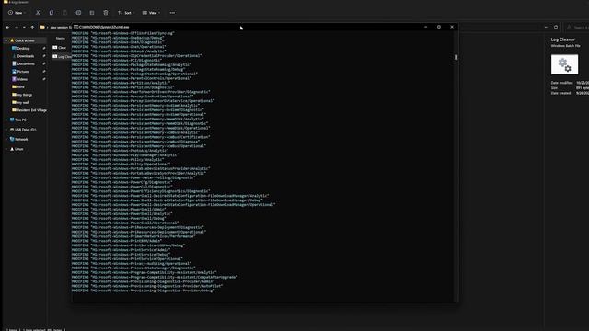Image resolution: width=589 pixels, height=331 pixels.
Task: Open Videos in the navigation pane
Action: point(22,79)
